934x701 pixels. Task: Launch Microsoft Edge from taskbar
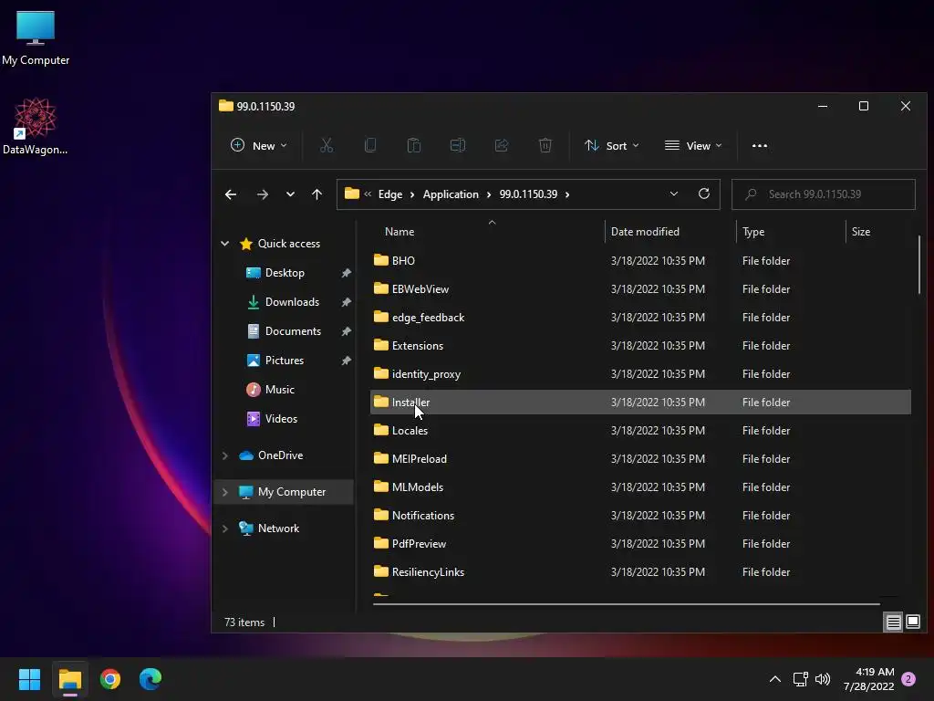point(150,679)
